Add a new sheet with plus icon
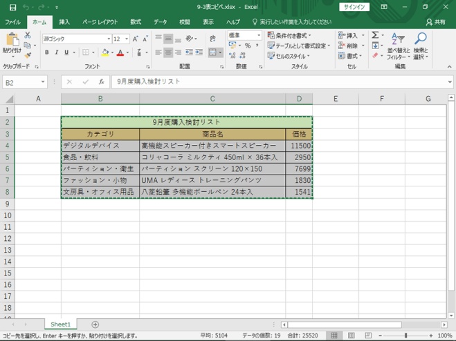The width and height of the screenshot is (456, 341). [95, 324]
